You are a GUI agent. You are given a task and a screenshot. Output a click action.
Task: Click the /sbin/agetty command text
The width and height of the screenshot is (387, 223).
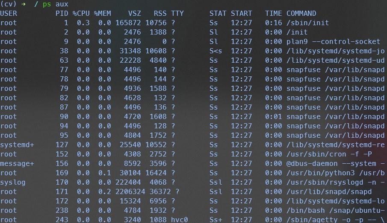pyautogui.click(x=312, y=220)
